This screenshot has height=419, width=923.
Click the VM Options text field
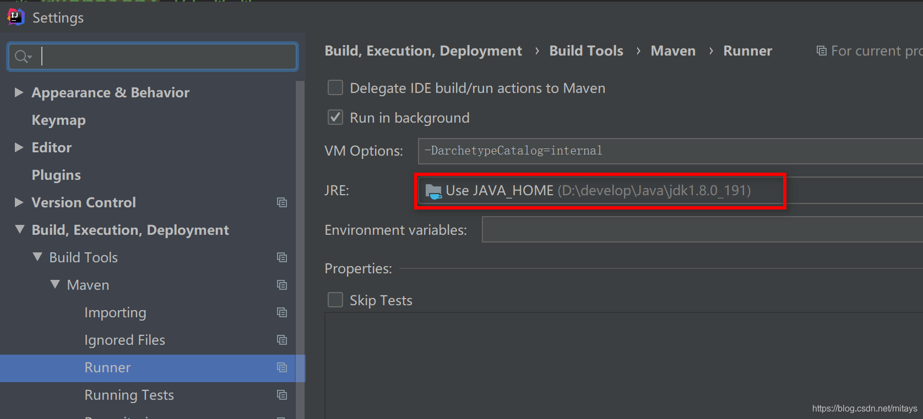click(670, 151)
